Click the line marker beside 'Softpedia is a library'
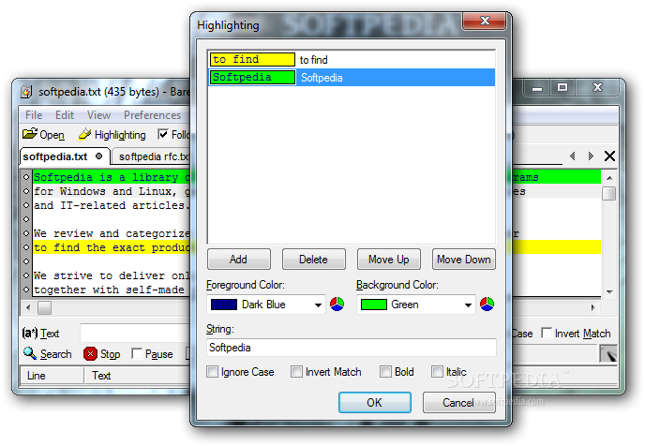This screenshot has width=645, height=446. click(x=26, y=177)
